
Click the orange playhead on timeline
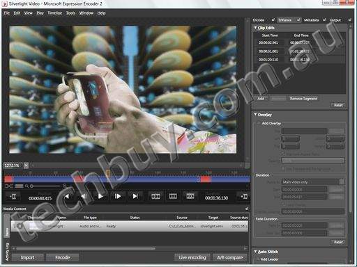click(x=108, y=173)
